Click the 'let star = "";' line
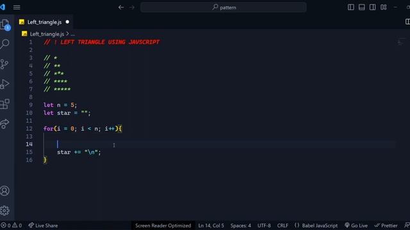The image size is (410, 230). tap(67, 113)
